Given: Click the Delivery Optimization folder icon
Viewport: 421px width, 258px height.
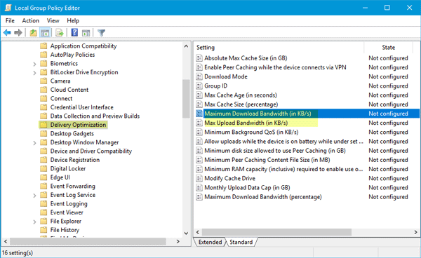Looking at the screenshot, I should coord(44,125).
